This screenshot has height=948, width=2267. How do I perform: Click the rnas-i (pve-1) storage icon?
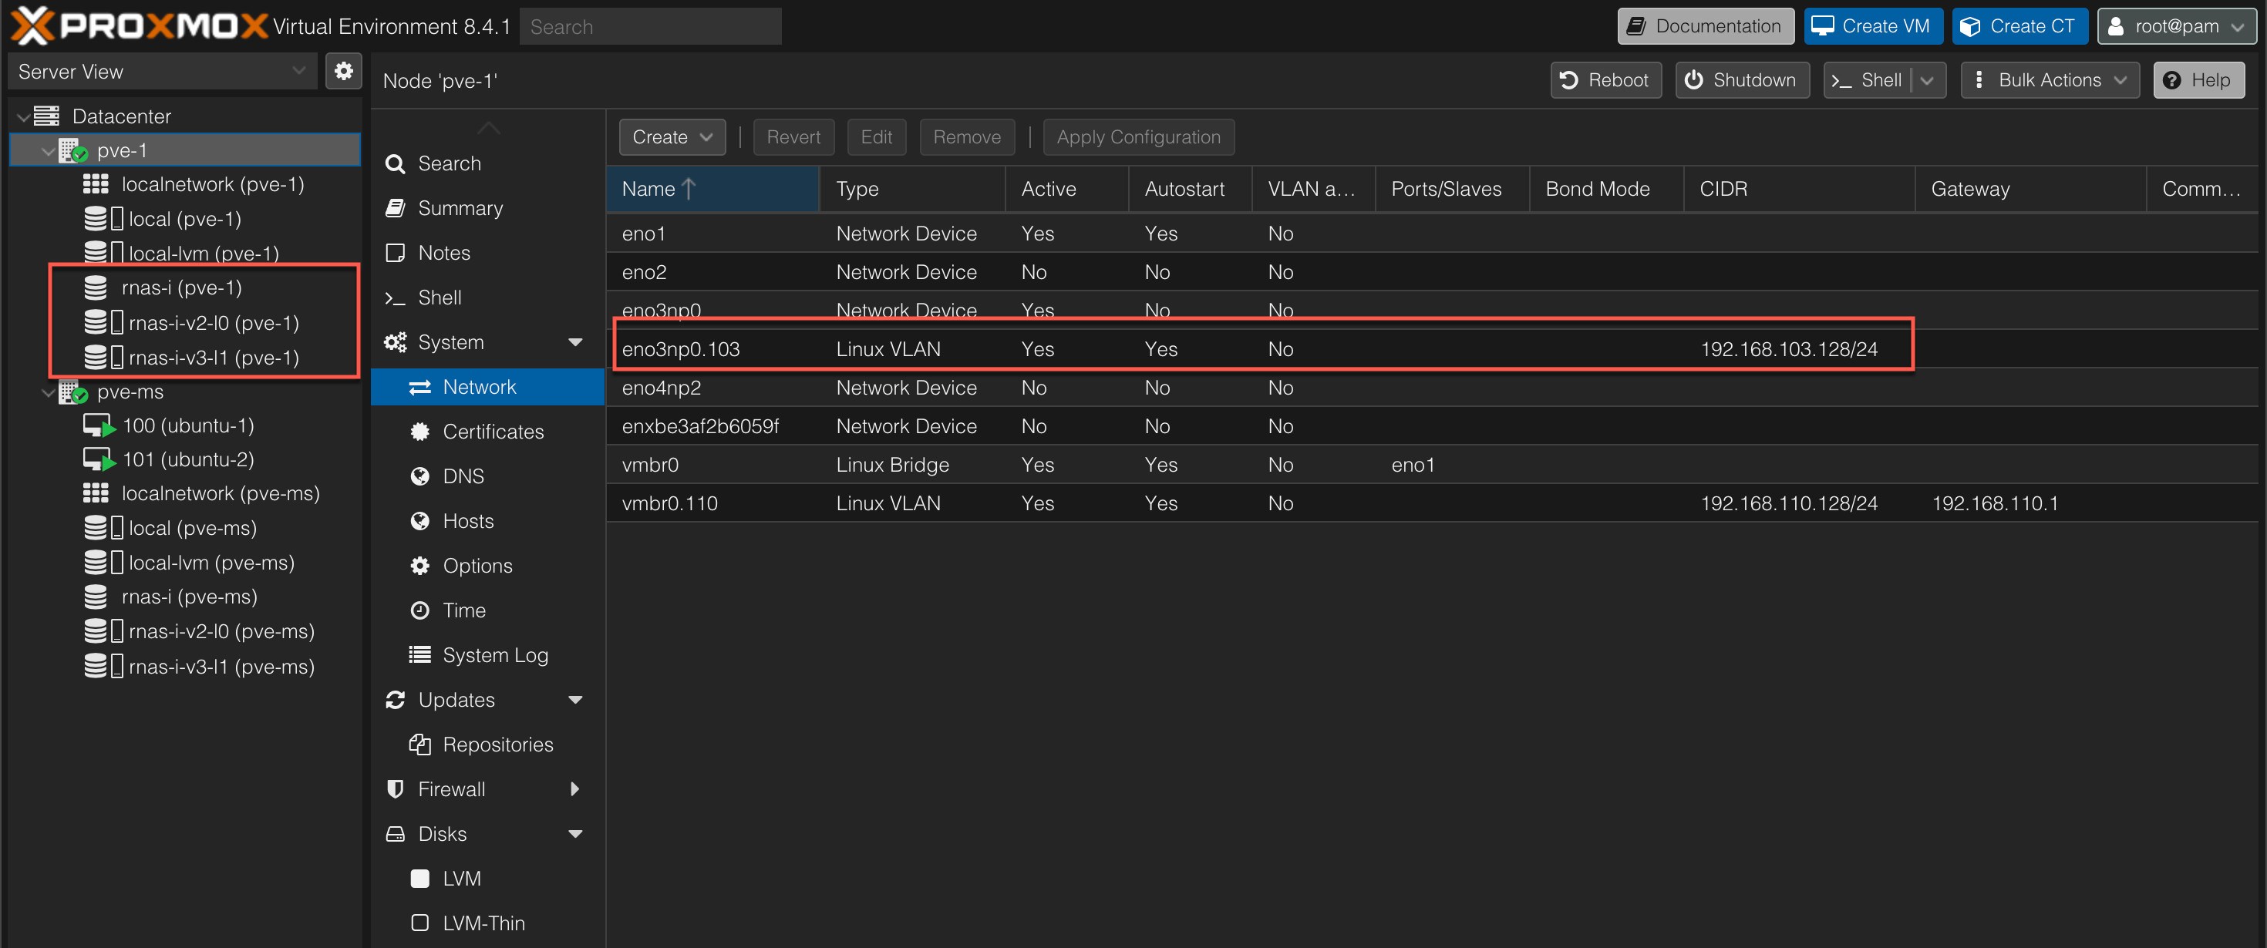(95, 287)
